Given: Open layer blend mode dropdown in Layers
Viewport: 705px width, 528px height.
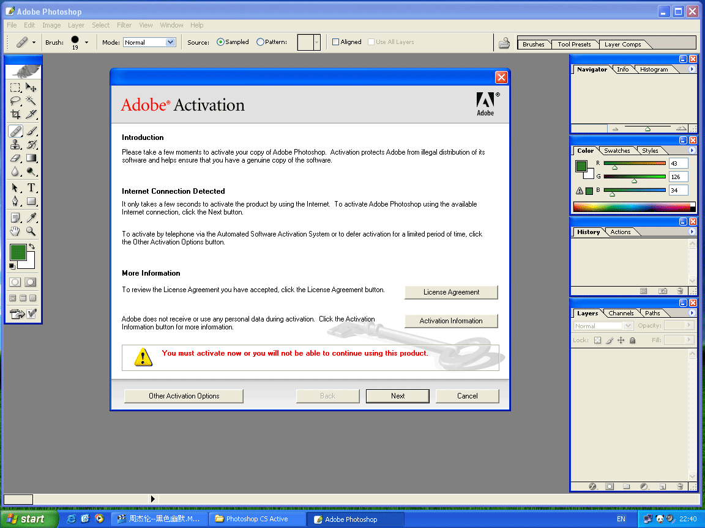Looking at the screenshot, I should point(603,326).
